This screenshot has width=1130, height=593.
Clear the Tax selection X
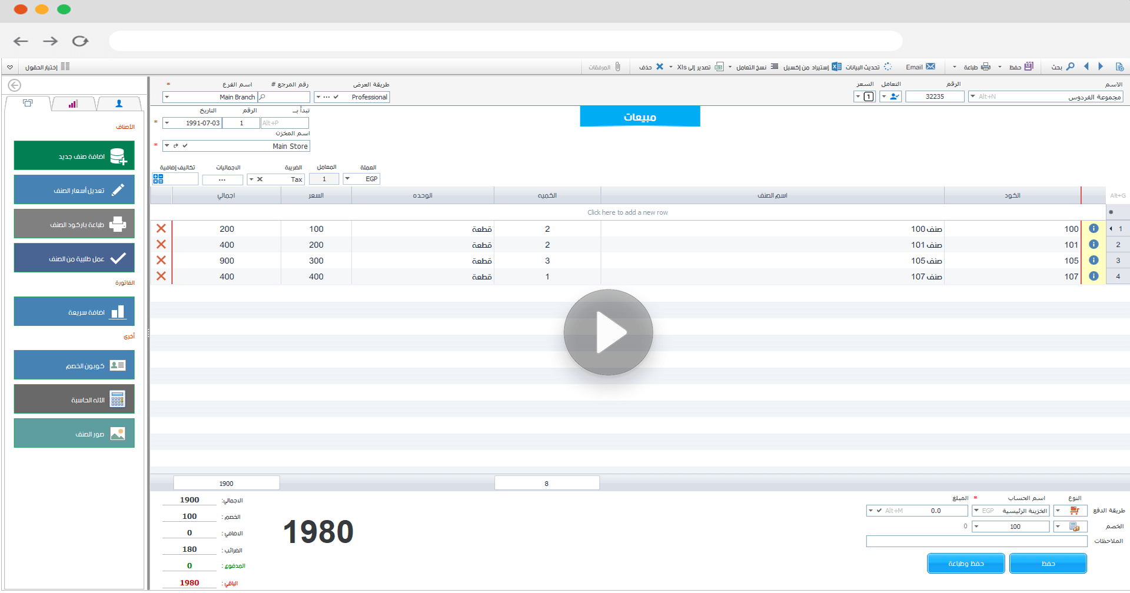(x=260, y=179)
